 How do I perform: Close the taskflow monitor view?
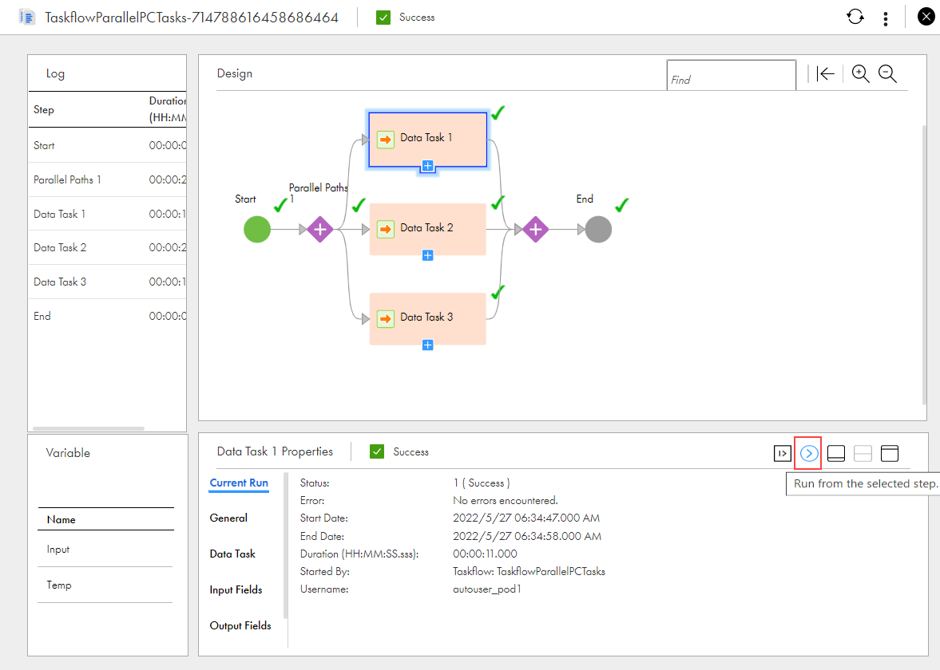tap(926, 17)
